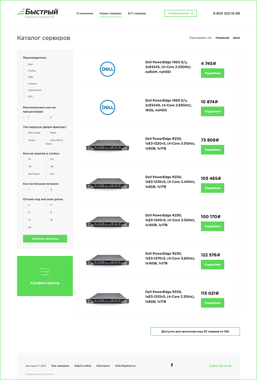The image size is (257, 380).
Task: Check power supplies count 1
Action: 25,189
